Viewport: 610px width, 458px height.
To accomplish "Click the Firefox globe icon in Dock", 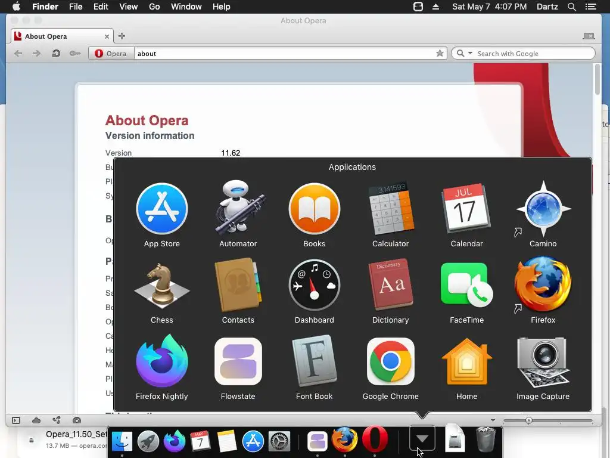I will coord(345,440).
